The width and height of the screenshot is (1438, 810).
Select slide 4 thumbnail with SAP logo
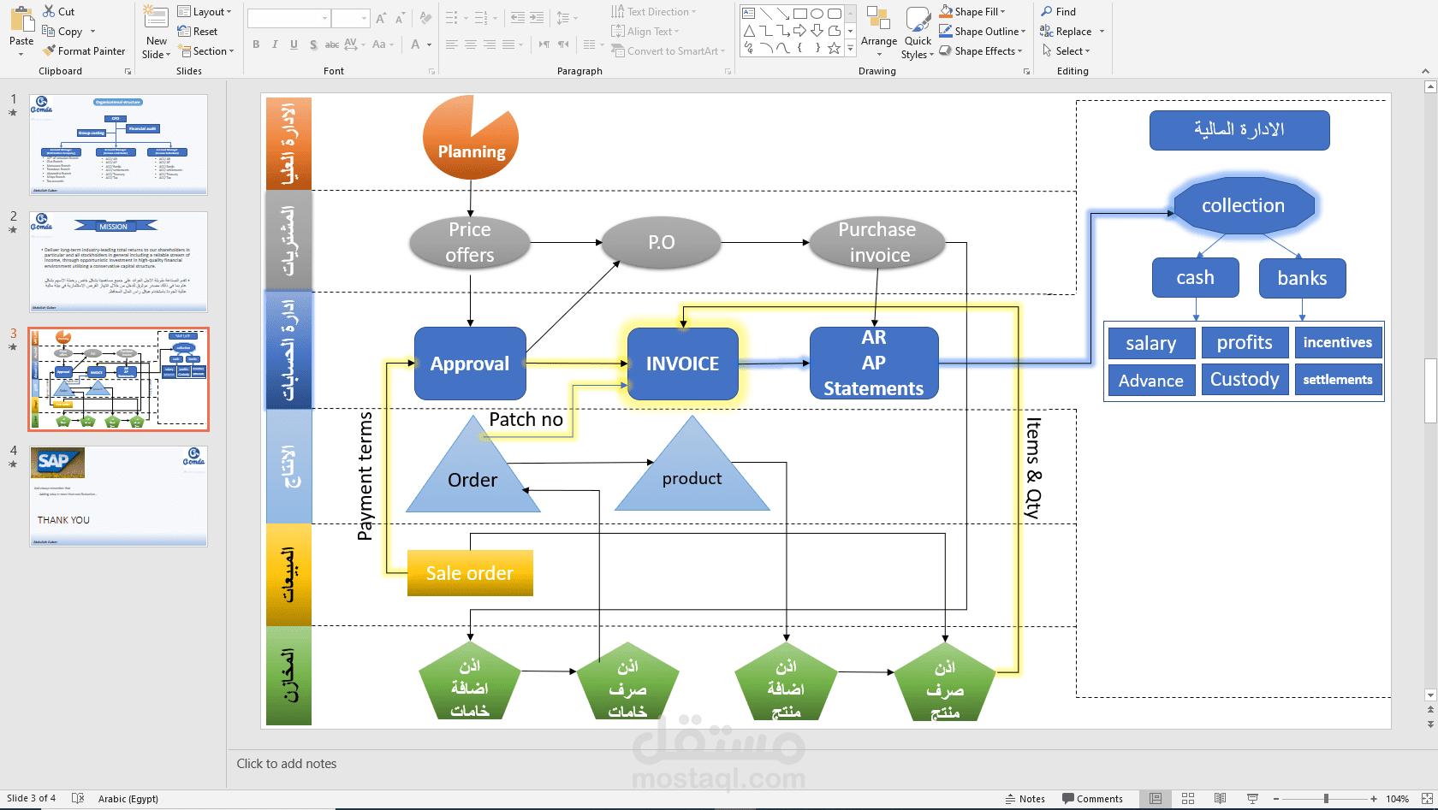coord(118,496)
